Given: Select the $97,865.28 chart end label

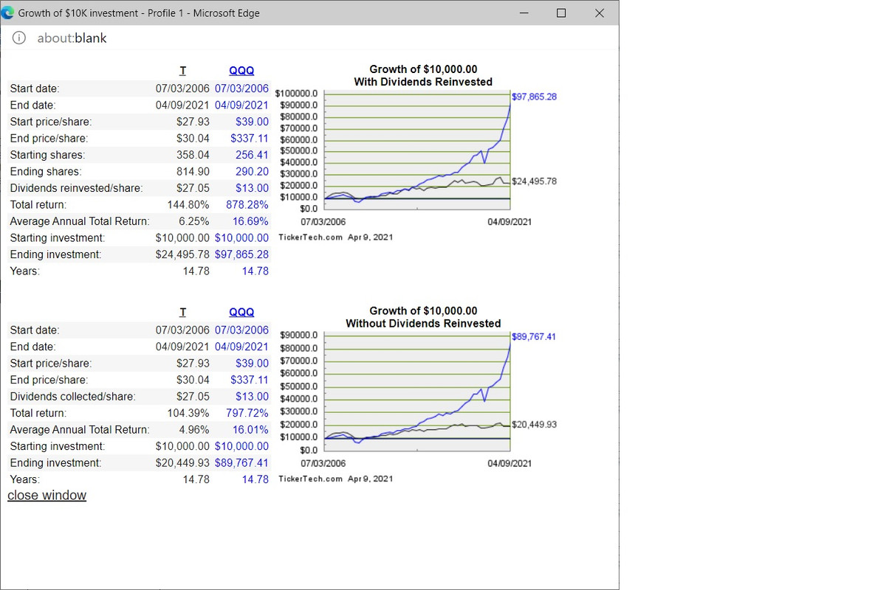Looking at the screenshot, I should tap(534, 97).
